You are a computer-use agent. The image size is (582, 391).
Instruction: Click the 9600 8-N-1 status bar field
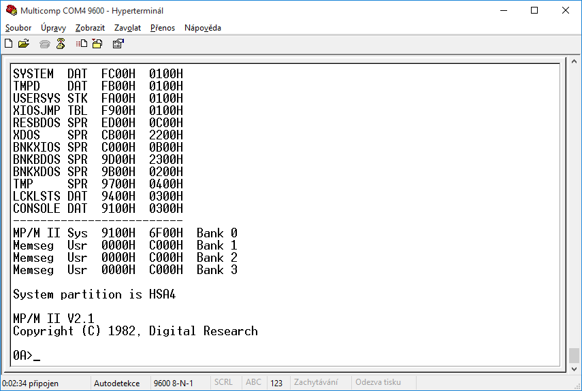pyautogui.click(x=174, y=383)
